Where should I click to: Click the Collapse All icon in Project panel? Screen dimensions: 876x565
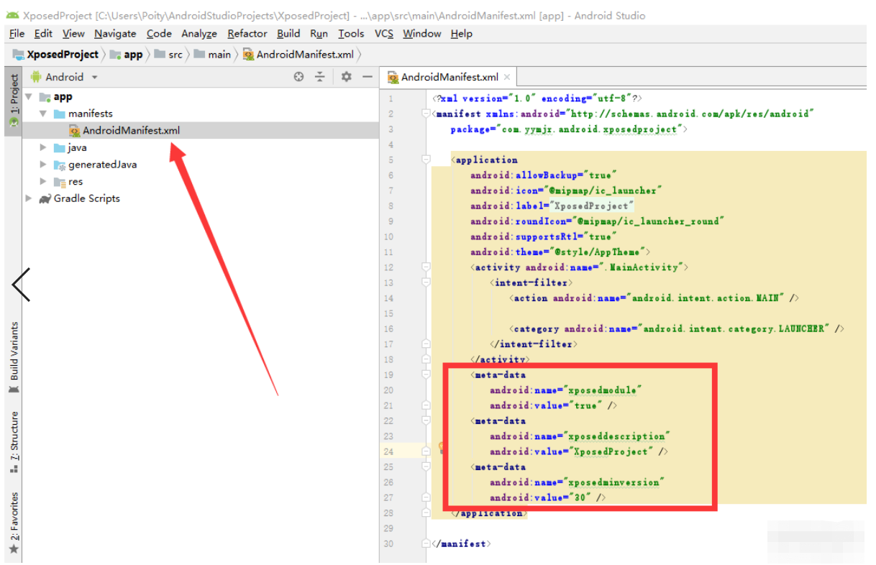click(x=320, y=77)
